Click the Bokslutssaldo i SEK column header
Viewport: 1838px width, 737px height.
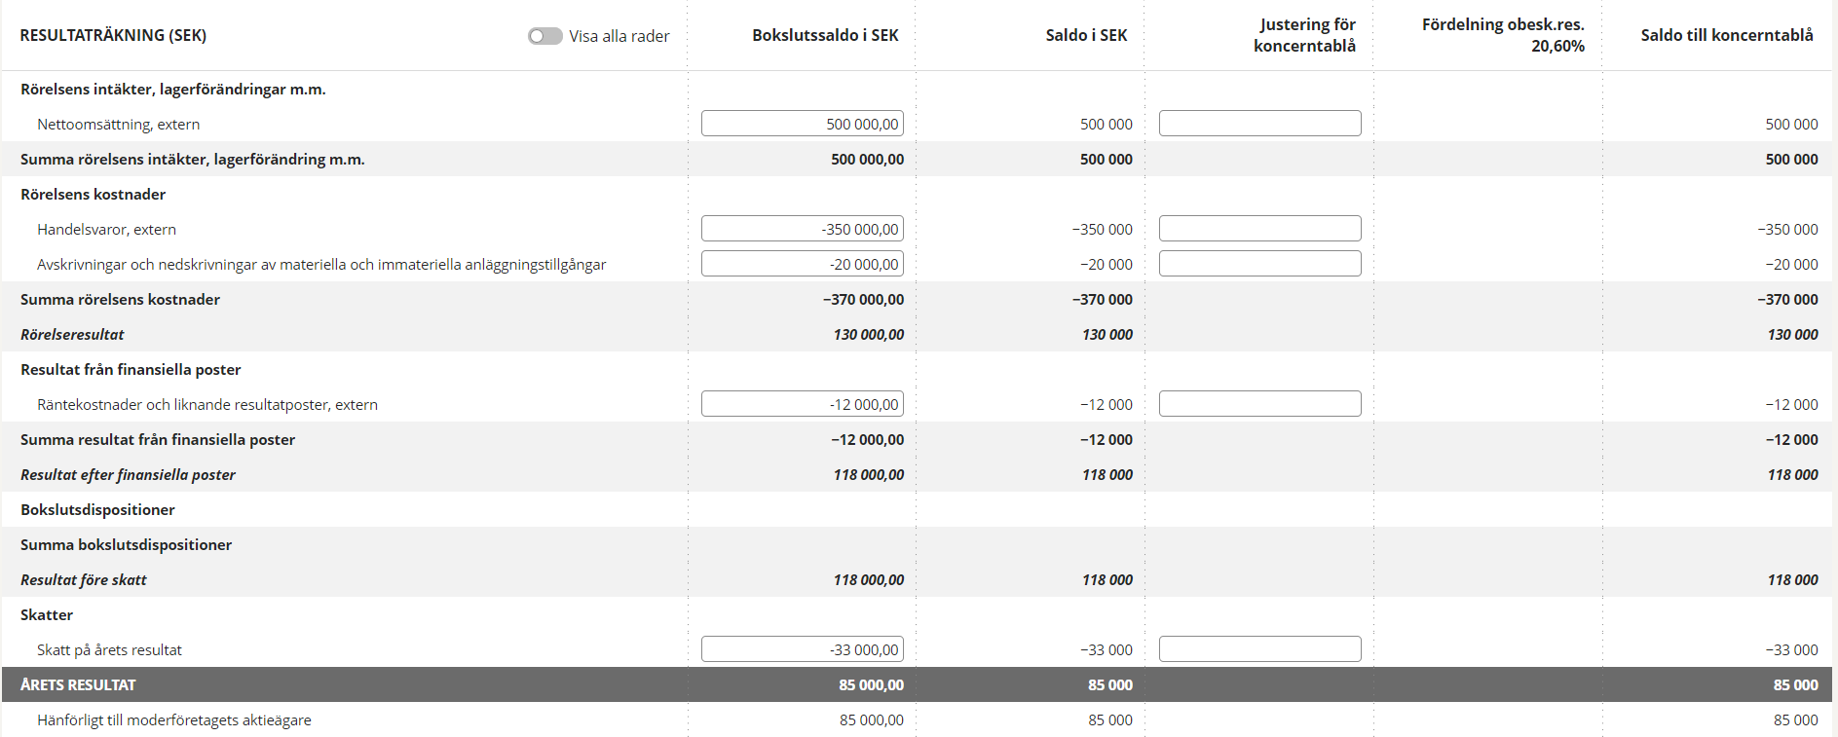[x=825, y=35]
